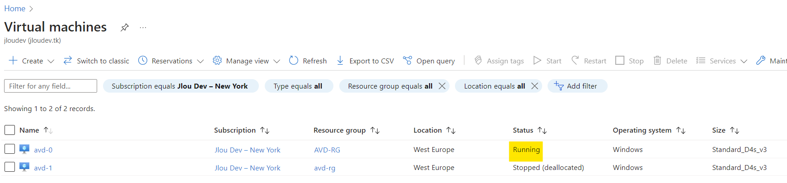Screen dimensions: 787x183
Task: Open avd-1's Jlou Dev – New York subscription
Action: [x=248, y=168]
